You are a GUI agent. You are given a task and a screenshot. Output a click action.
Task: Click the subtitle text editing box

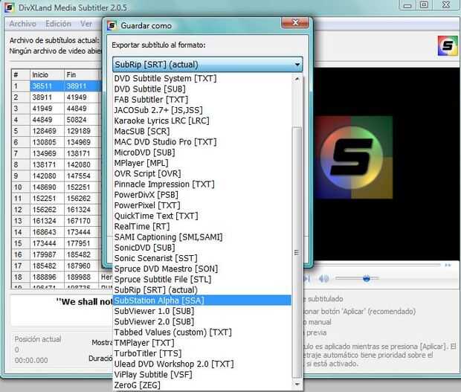(62, 310)
